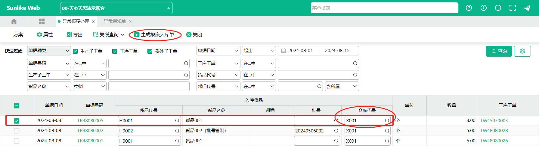Close the 异常报废处理 tab
The width and height of the screenshot is (539, 154).
94,21
